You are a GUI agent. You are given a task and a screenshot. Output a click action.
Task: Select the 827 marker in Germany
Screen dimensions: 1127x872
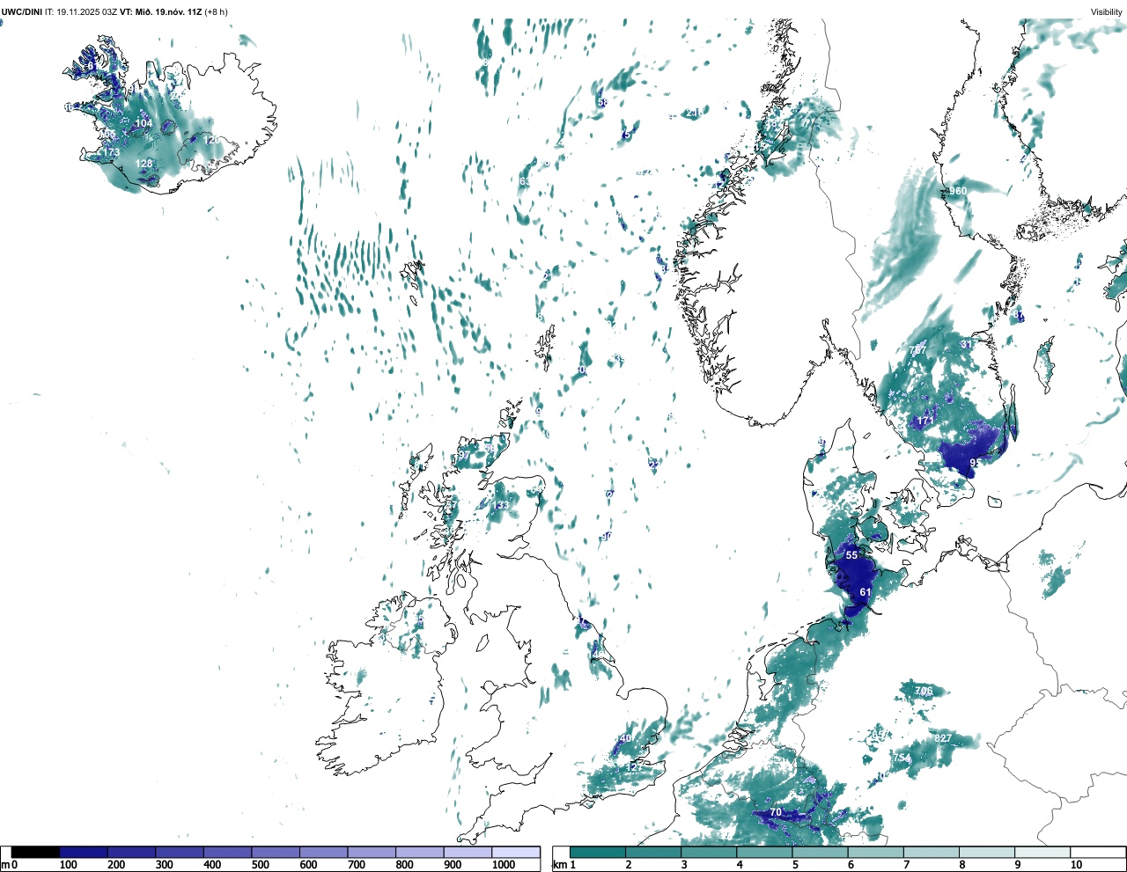943,737
